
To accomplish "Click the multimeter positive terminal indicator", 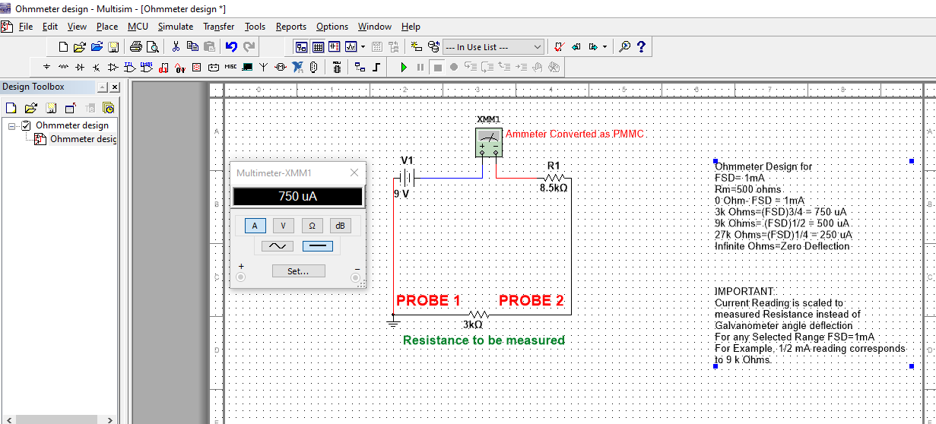I will [241, 277].
